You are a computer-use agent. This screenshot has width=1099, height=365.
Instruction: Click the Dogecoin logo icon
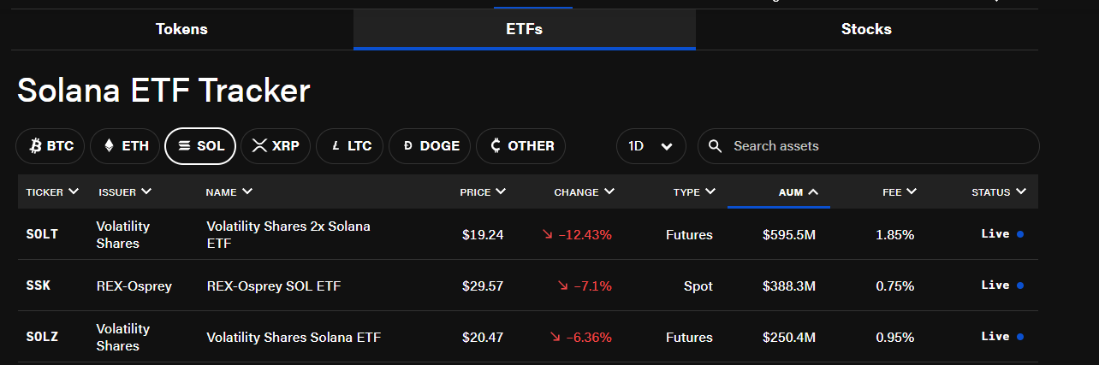point(407,146)
